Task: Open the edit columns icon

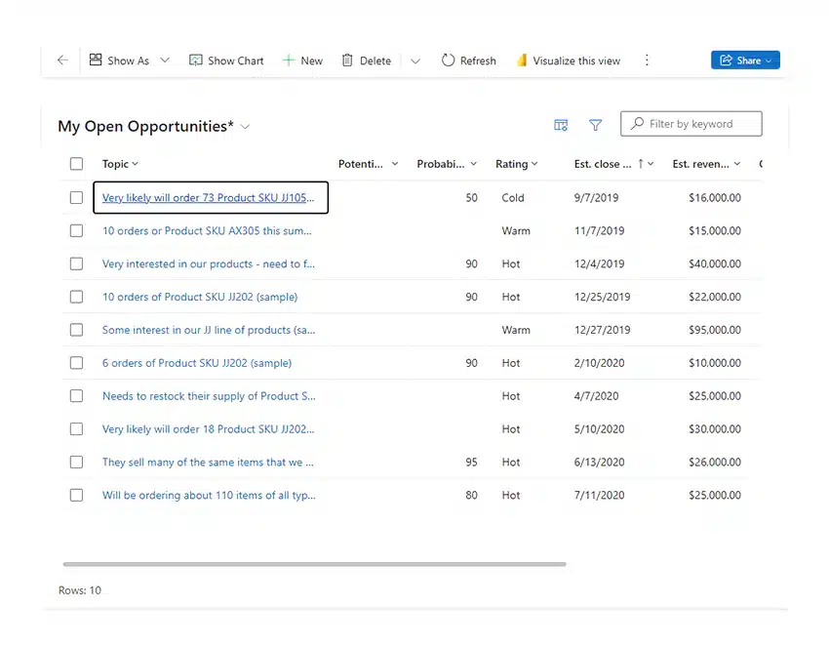Action: pos(561,125)
